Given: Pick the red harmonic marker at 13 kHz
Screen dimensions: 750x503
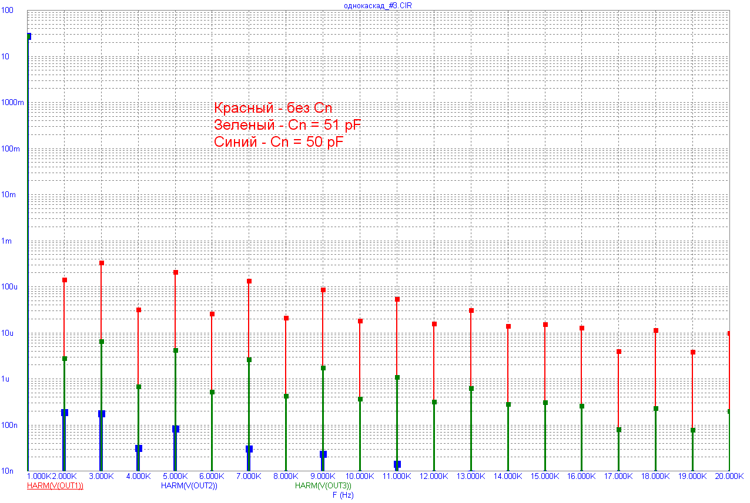Looking at the screenshot, I should tap(471, 310).
